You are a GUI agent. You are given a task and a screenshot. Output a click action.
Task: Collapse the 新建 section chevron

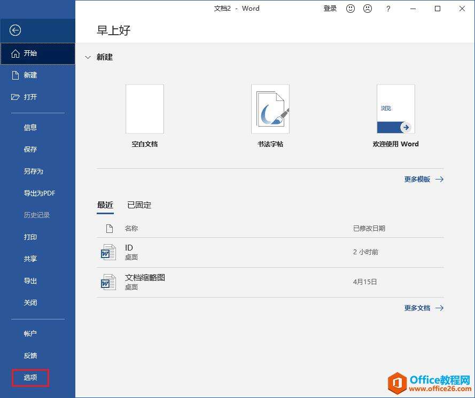coord(88,57)
